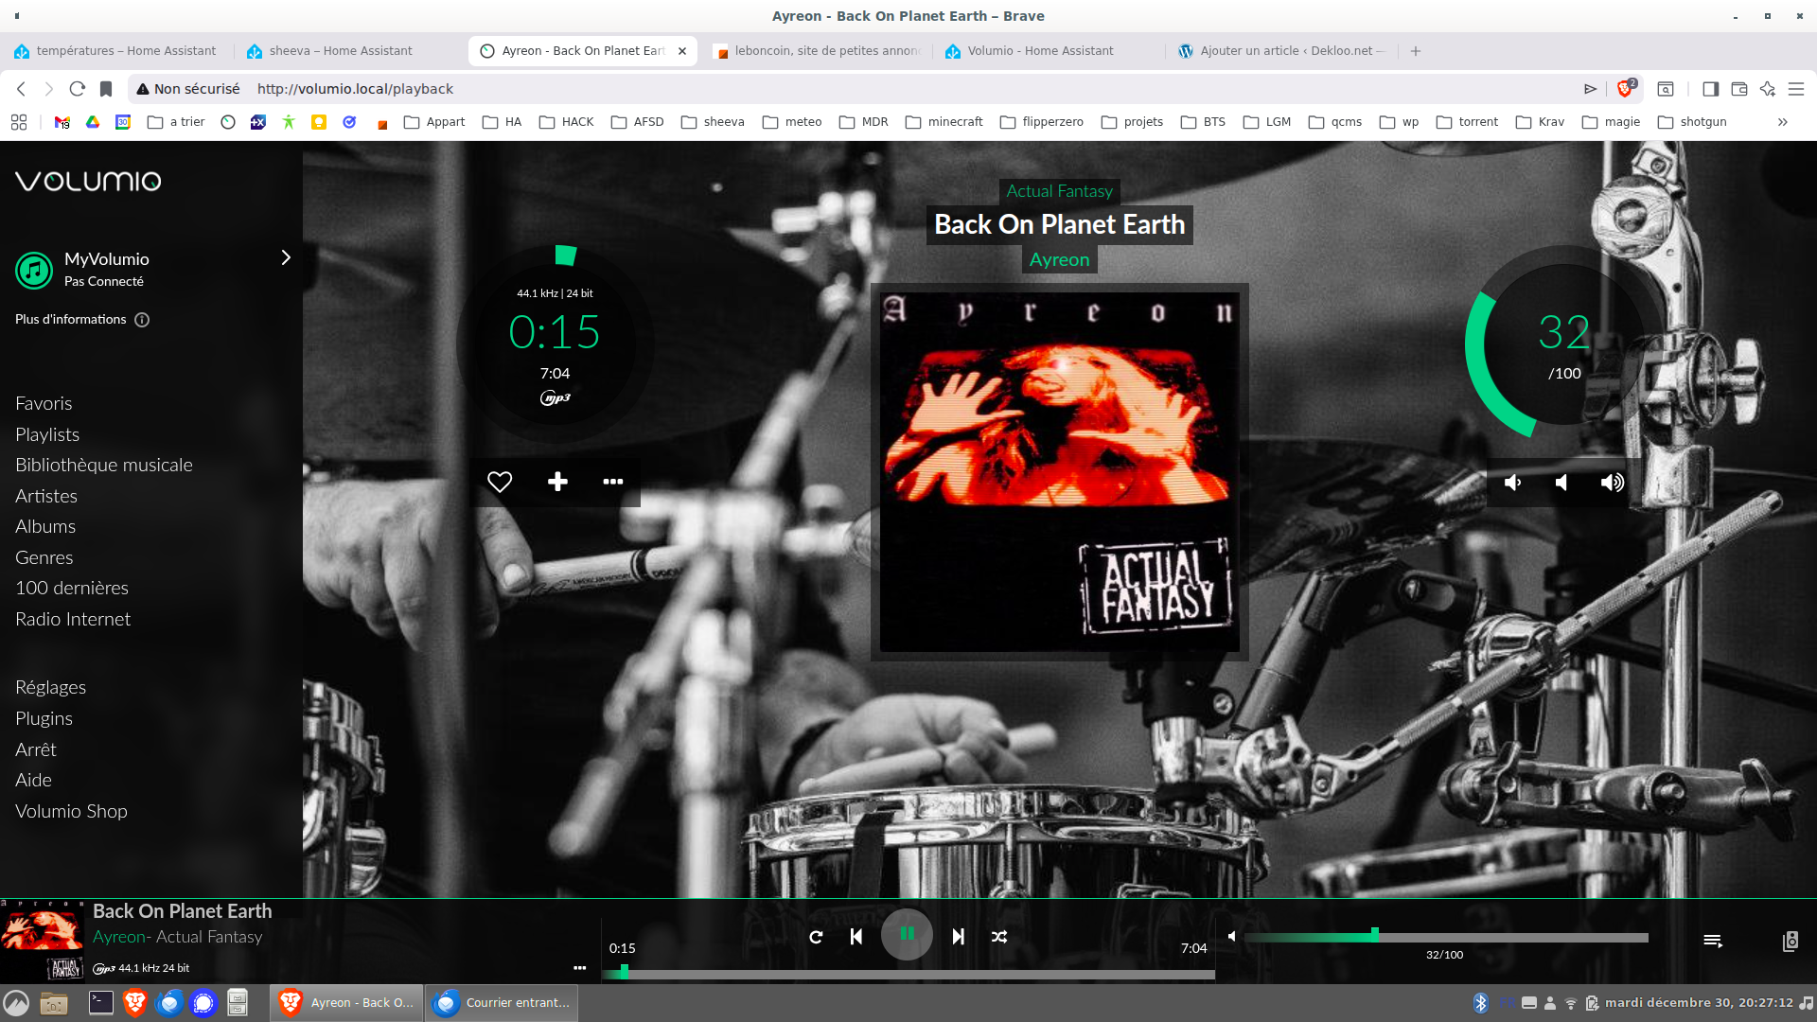Click Plus d'informations link
The image size is (1817, 1022).
[71, 320]
